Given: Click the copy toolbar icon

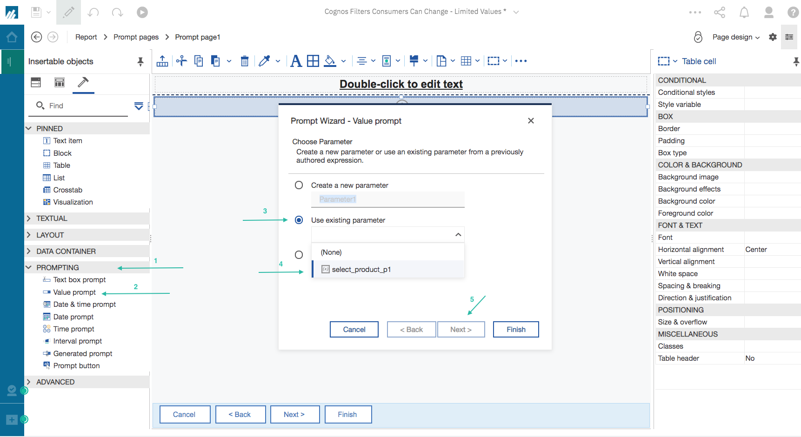Looking at the screenshot, I should 199,61.
